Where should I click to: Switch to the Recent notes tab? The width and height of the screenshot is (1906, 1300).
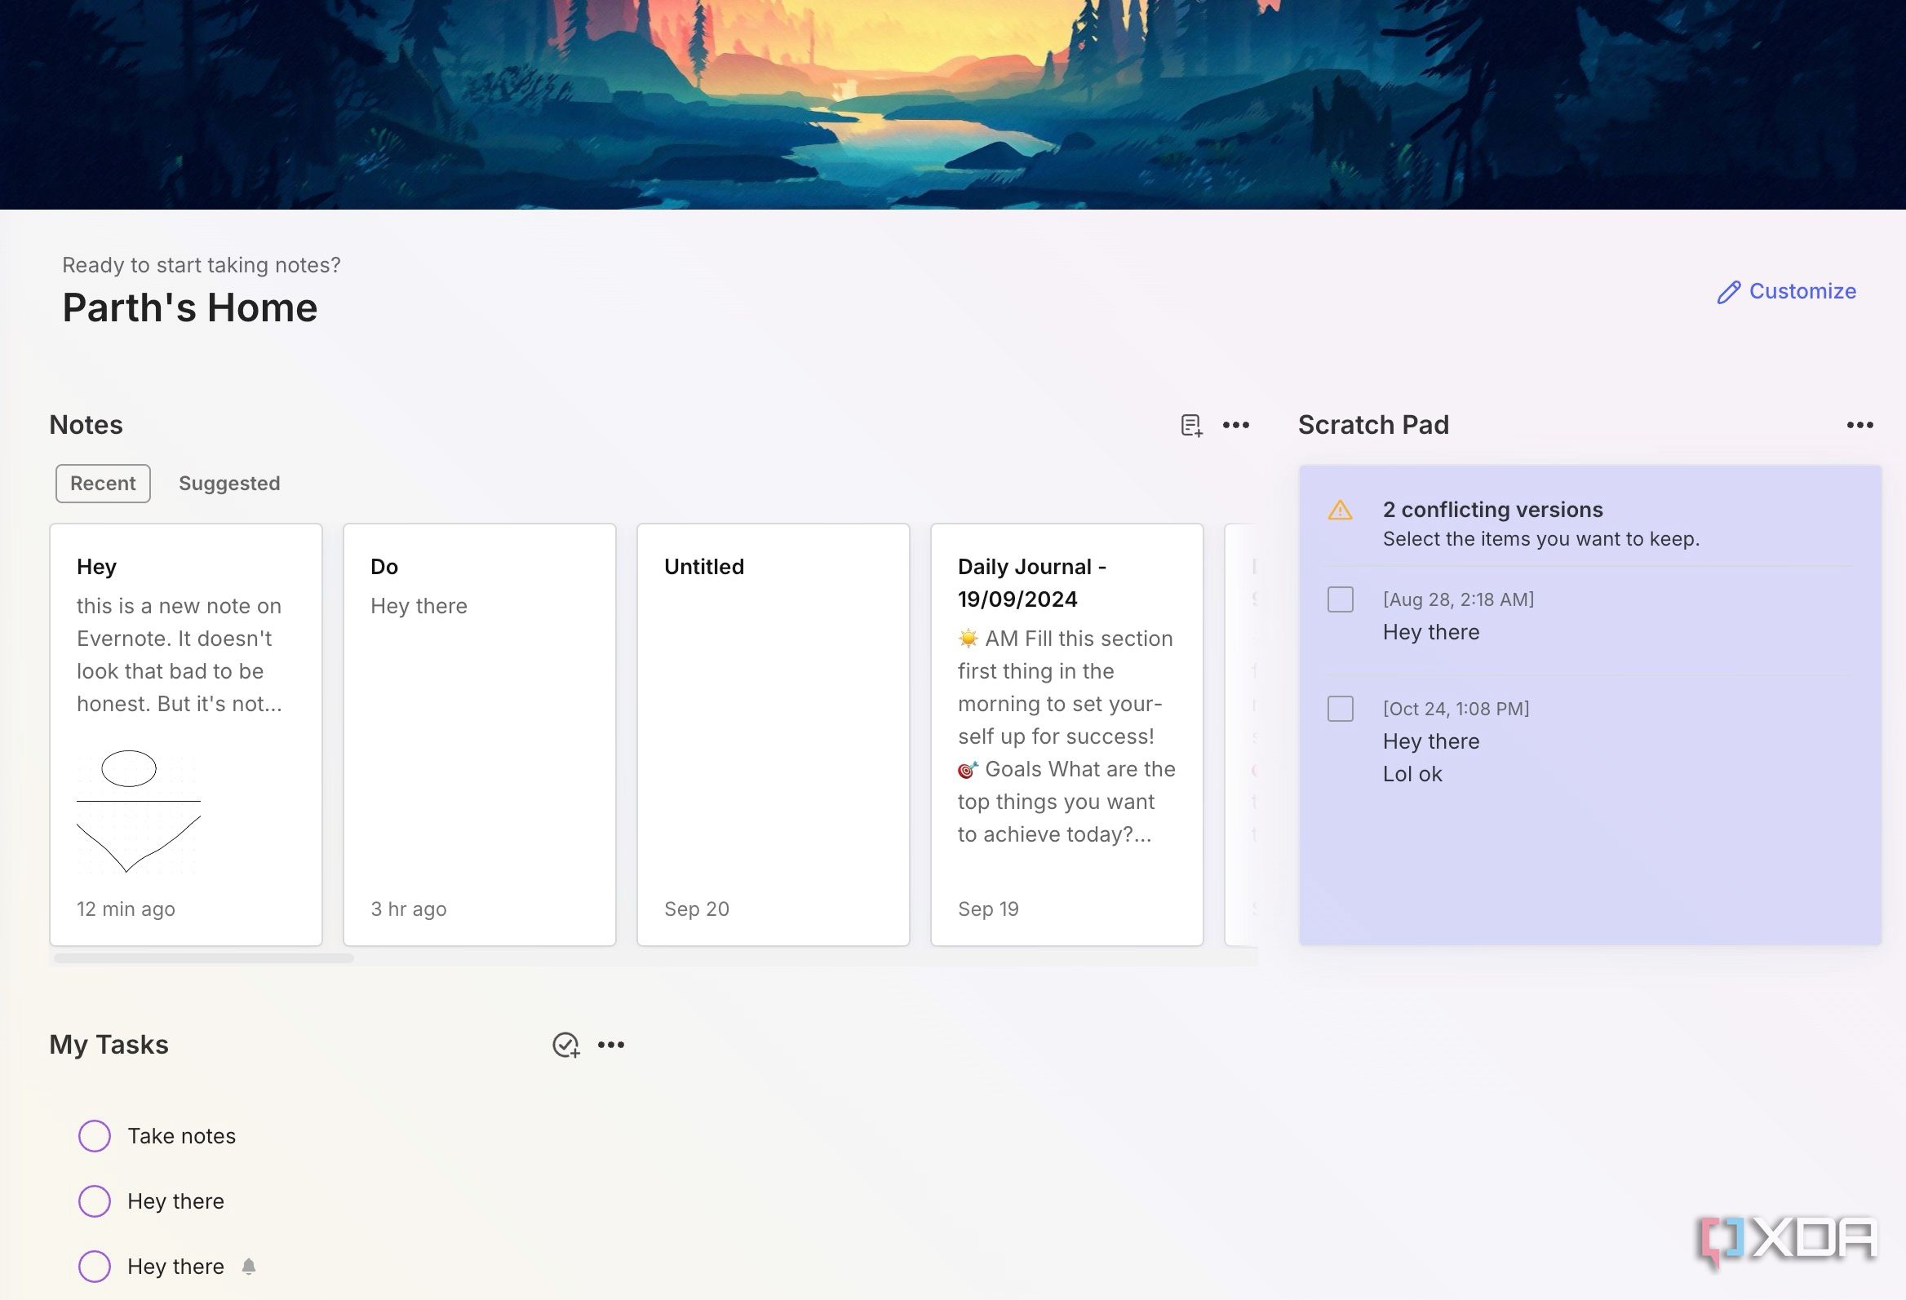(104, 484)
